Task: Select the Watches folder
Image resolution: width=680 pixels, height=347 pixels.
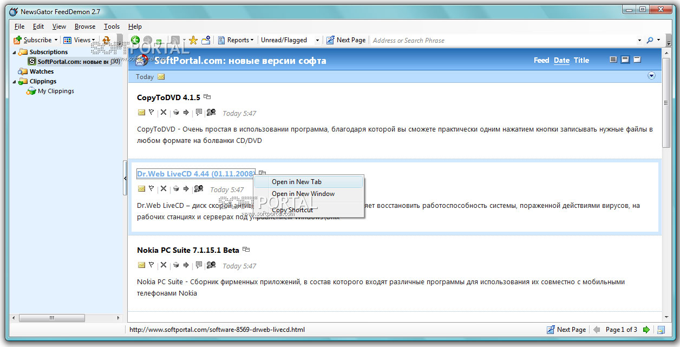Action: [42, 71]
